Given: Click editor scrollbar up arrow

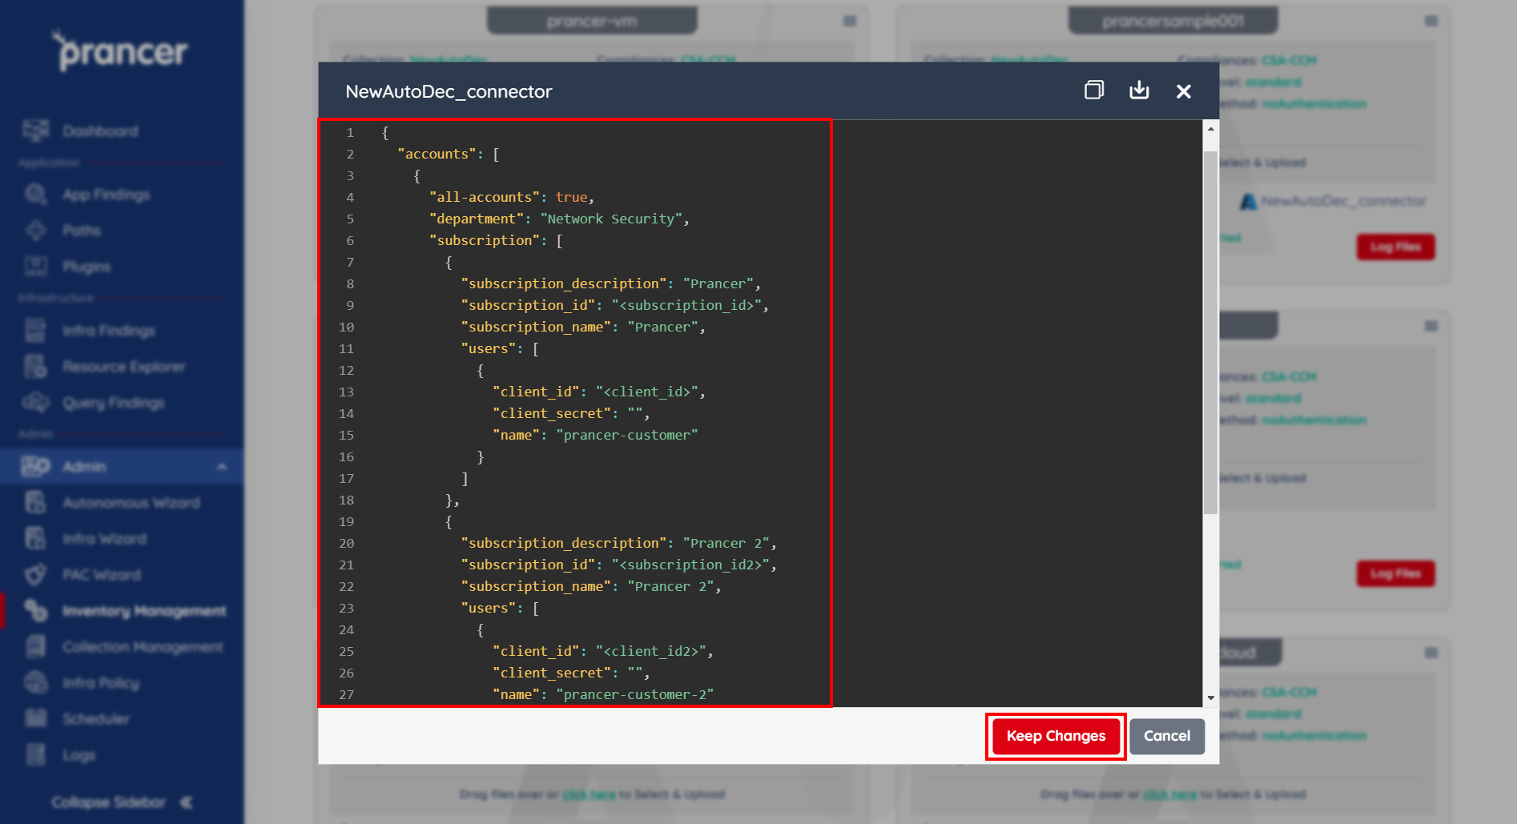Looking at the screenshot, I should click(x=1211, y=129).
